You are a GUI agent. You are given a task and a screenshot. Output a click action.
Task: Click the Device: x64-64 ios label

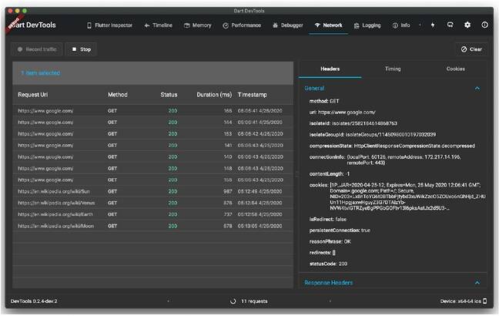click(x=460, y=301)
